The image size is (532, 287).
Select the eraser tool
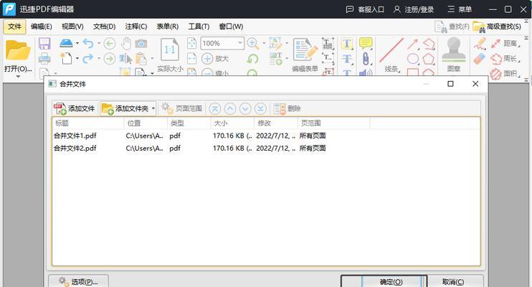tap(480, 58)
